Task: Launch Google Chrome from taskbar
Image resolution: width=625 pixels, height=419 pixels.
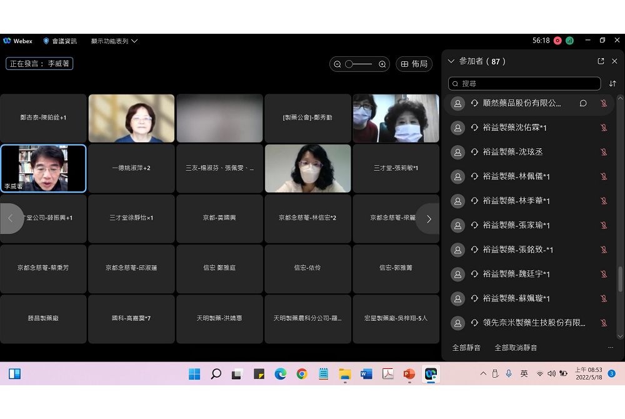Action: click(x=302, y=374)
